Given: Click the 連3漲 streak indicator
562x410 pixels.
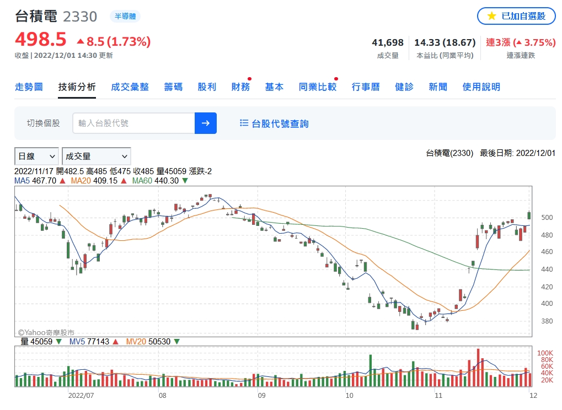Looking at the screenshot, I should click(521, 42).
